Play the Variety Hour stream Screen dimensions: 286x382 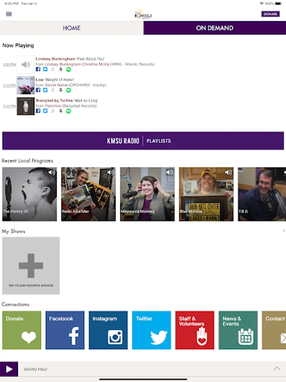[x=9, y=369]
